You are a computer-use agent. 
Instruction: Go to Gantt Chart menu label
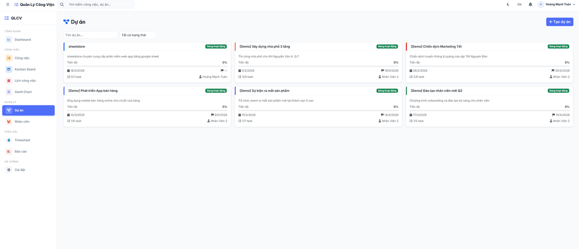click(23, 92)
